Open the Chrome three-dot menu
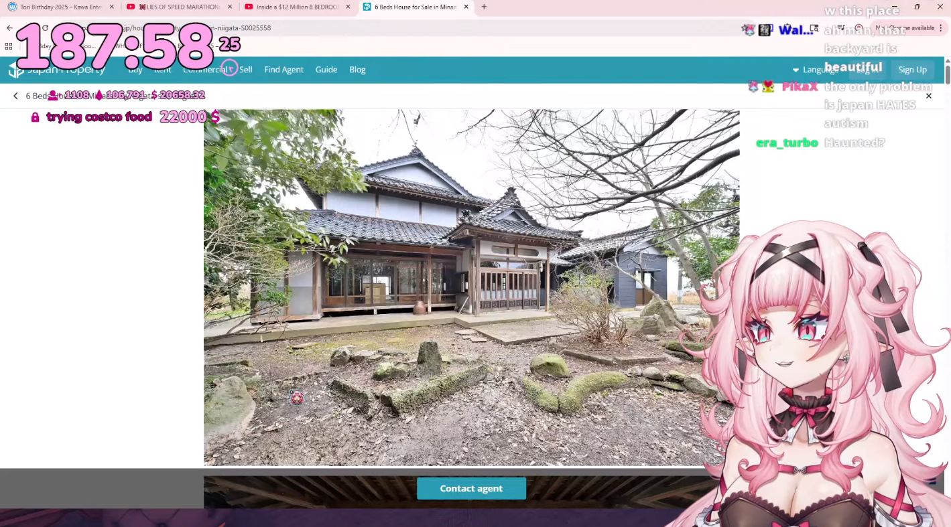Image resolution: width=951 pixels, height=527 pixels. coord(941,28)
